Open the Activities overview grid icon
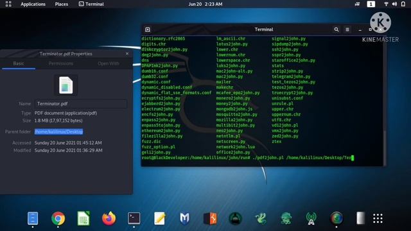411x231 pixels. [x=8, y=4]
